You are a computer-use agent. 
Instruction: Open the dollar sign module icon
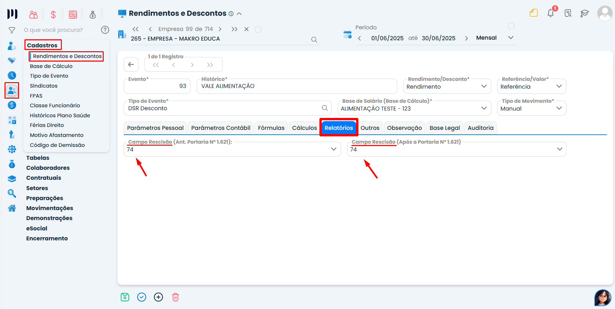[53, 14]
